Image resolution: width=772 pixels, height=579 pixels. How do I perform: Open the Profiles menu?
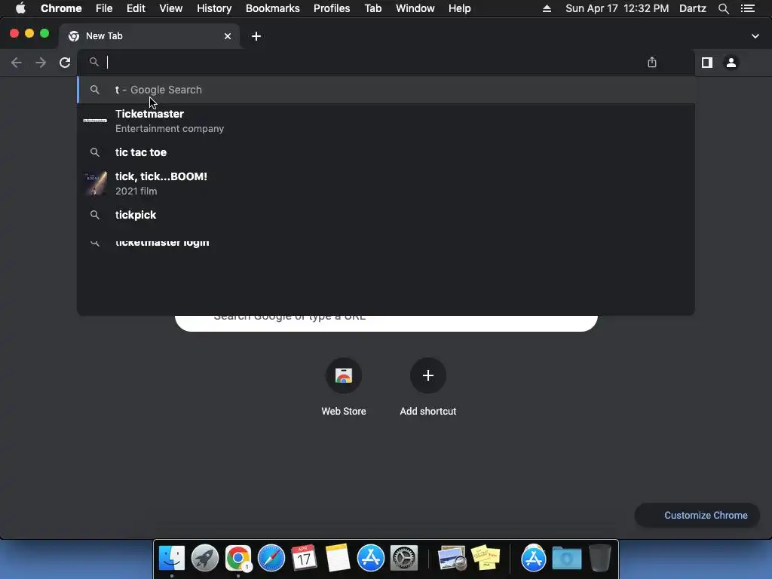coord(332,8)
